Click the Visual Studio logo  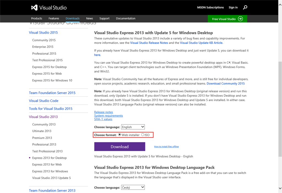coord(49,7)
